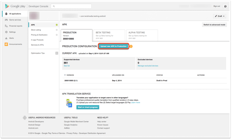Viewport: 232px width, 139px height.
Task: Click Learn more translation link
Action: click(135, 103)
